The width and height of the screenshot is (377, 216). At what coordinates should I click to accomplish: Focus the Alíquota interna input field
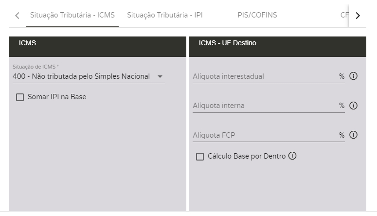point(265,106)
